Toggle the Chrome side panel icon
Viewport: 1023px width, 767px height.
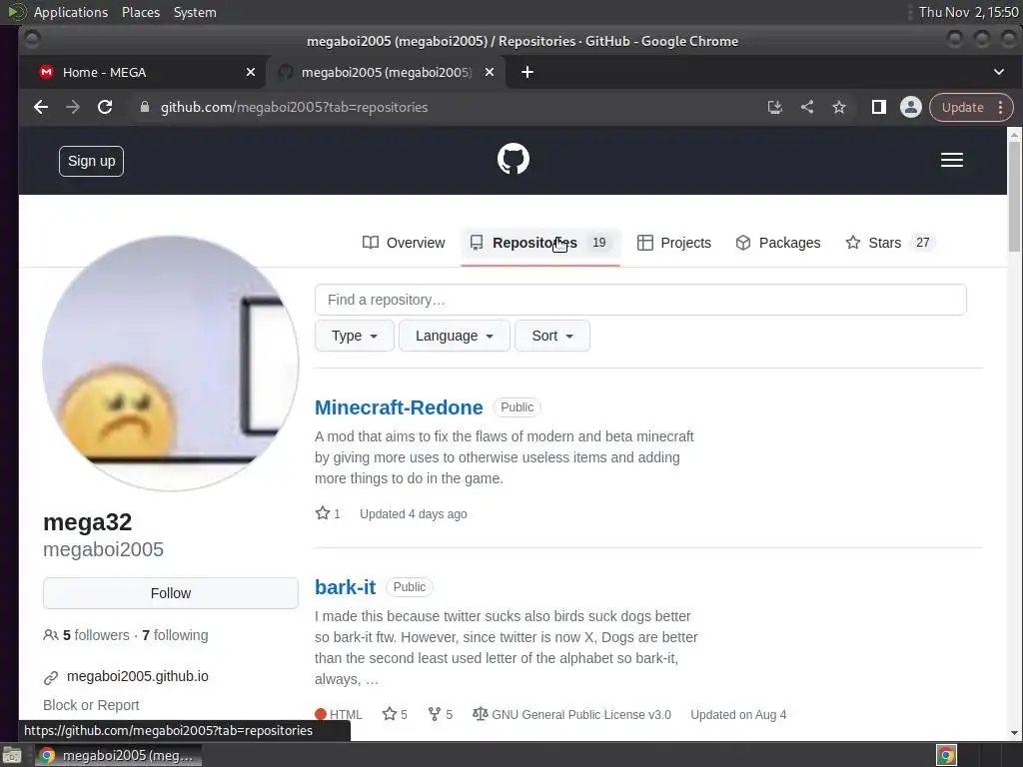[879, 107]
